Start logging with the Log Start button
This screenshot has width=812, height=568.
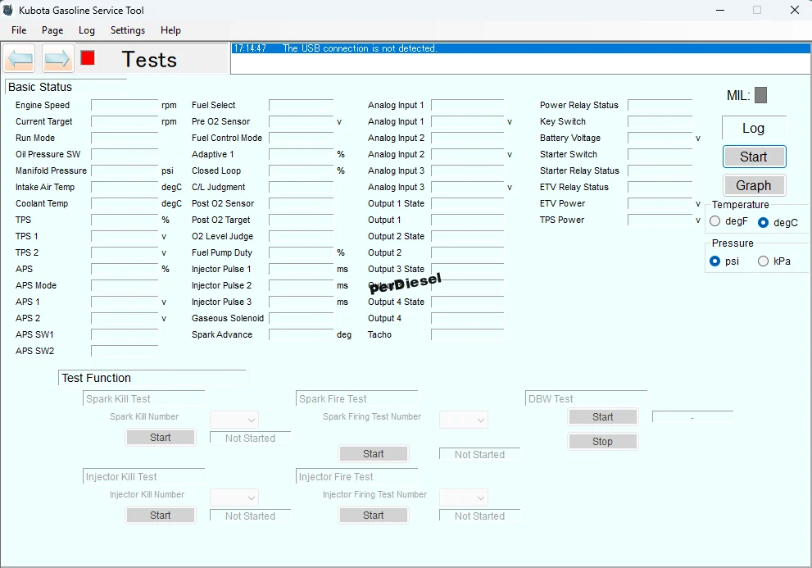click(754, 157)
